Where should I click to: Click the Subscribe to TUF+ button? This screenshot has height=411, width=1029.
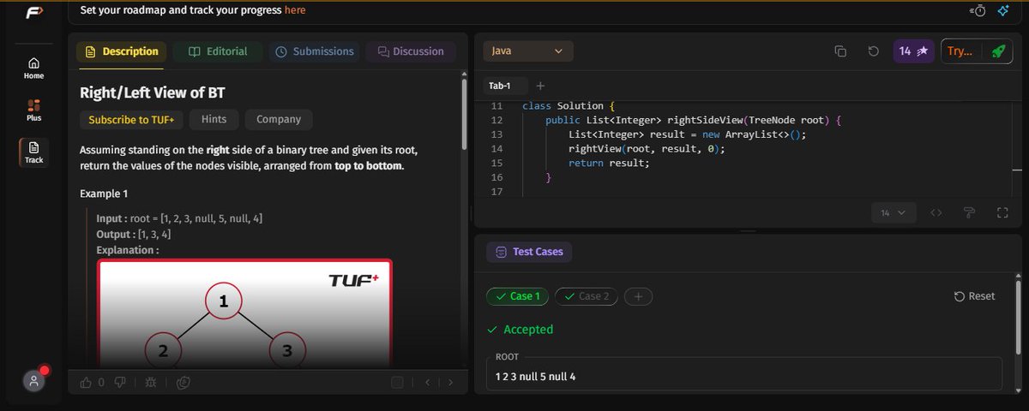tap(131, 119)
